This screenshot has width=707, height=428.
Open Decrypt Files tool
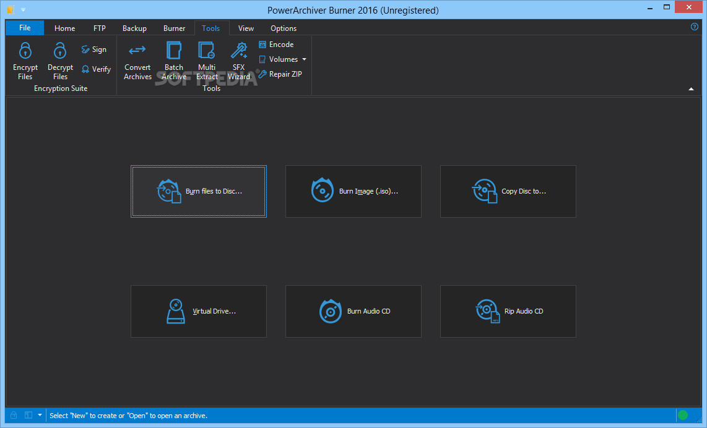60,61
